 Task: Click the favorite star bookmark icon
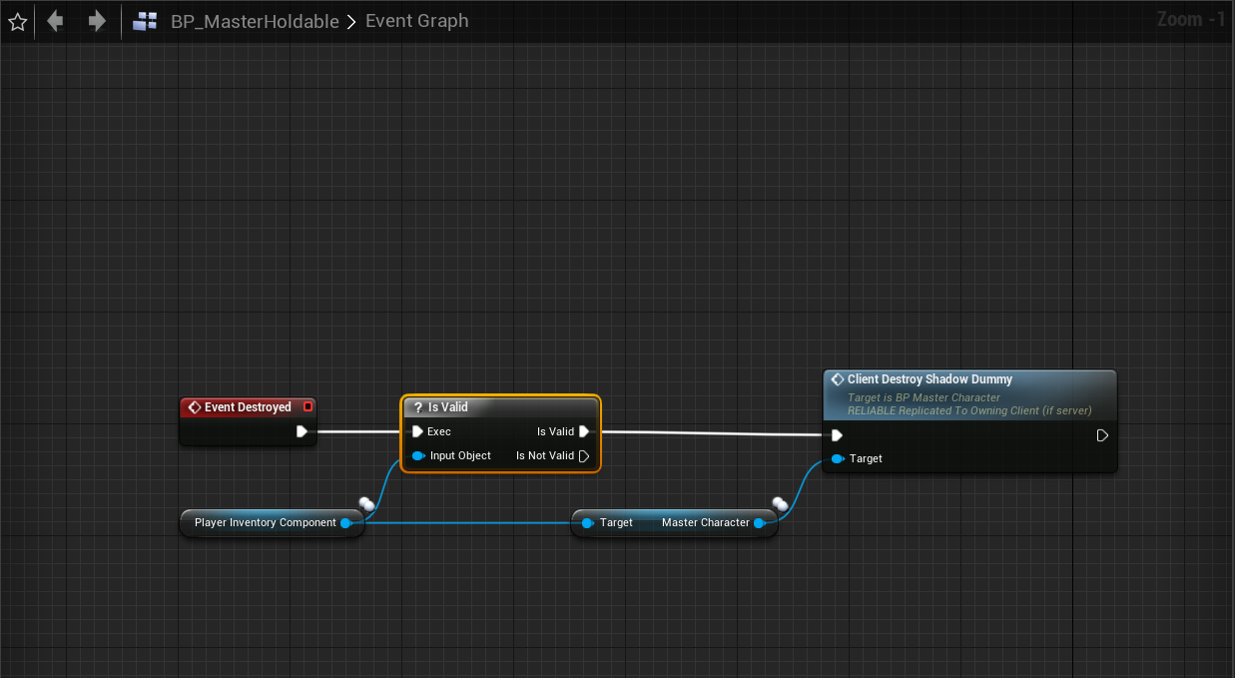pyautogui.click(x=17, y=21)
